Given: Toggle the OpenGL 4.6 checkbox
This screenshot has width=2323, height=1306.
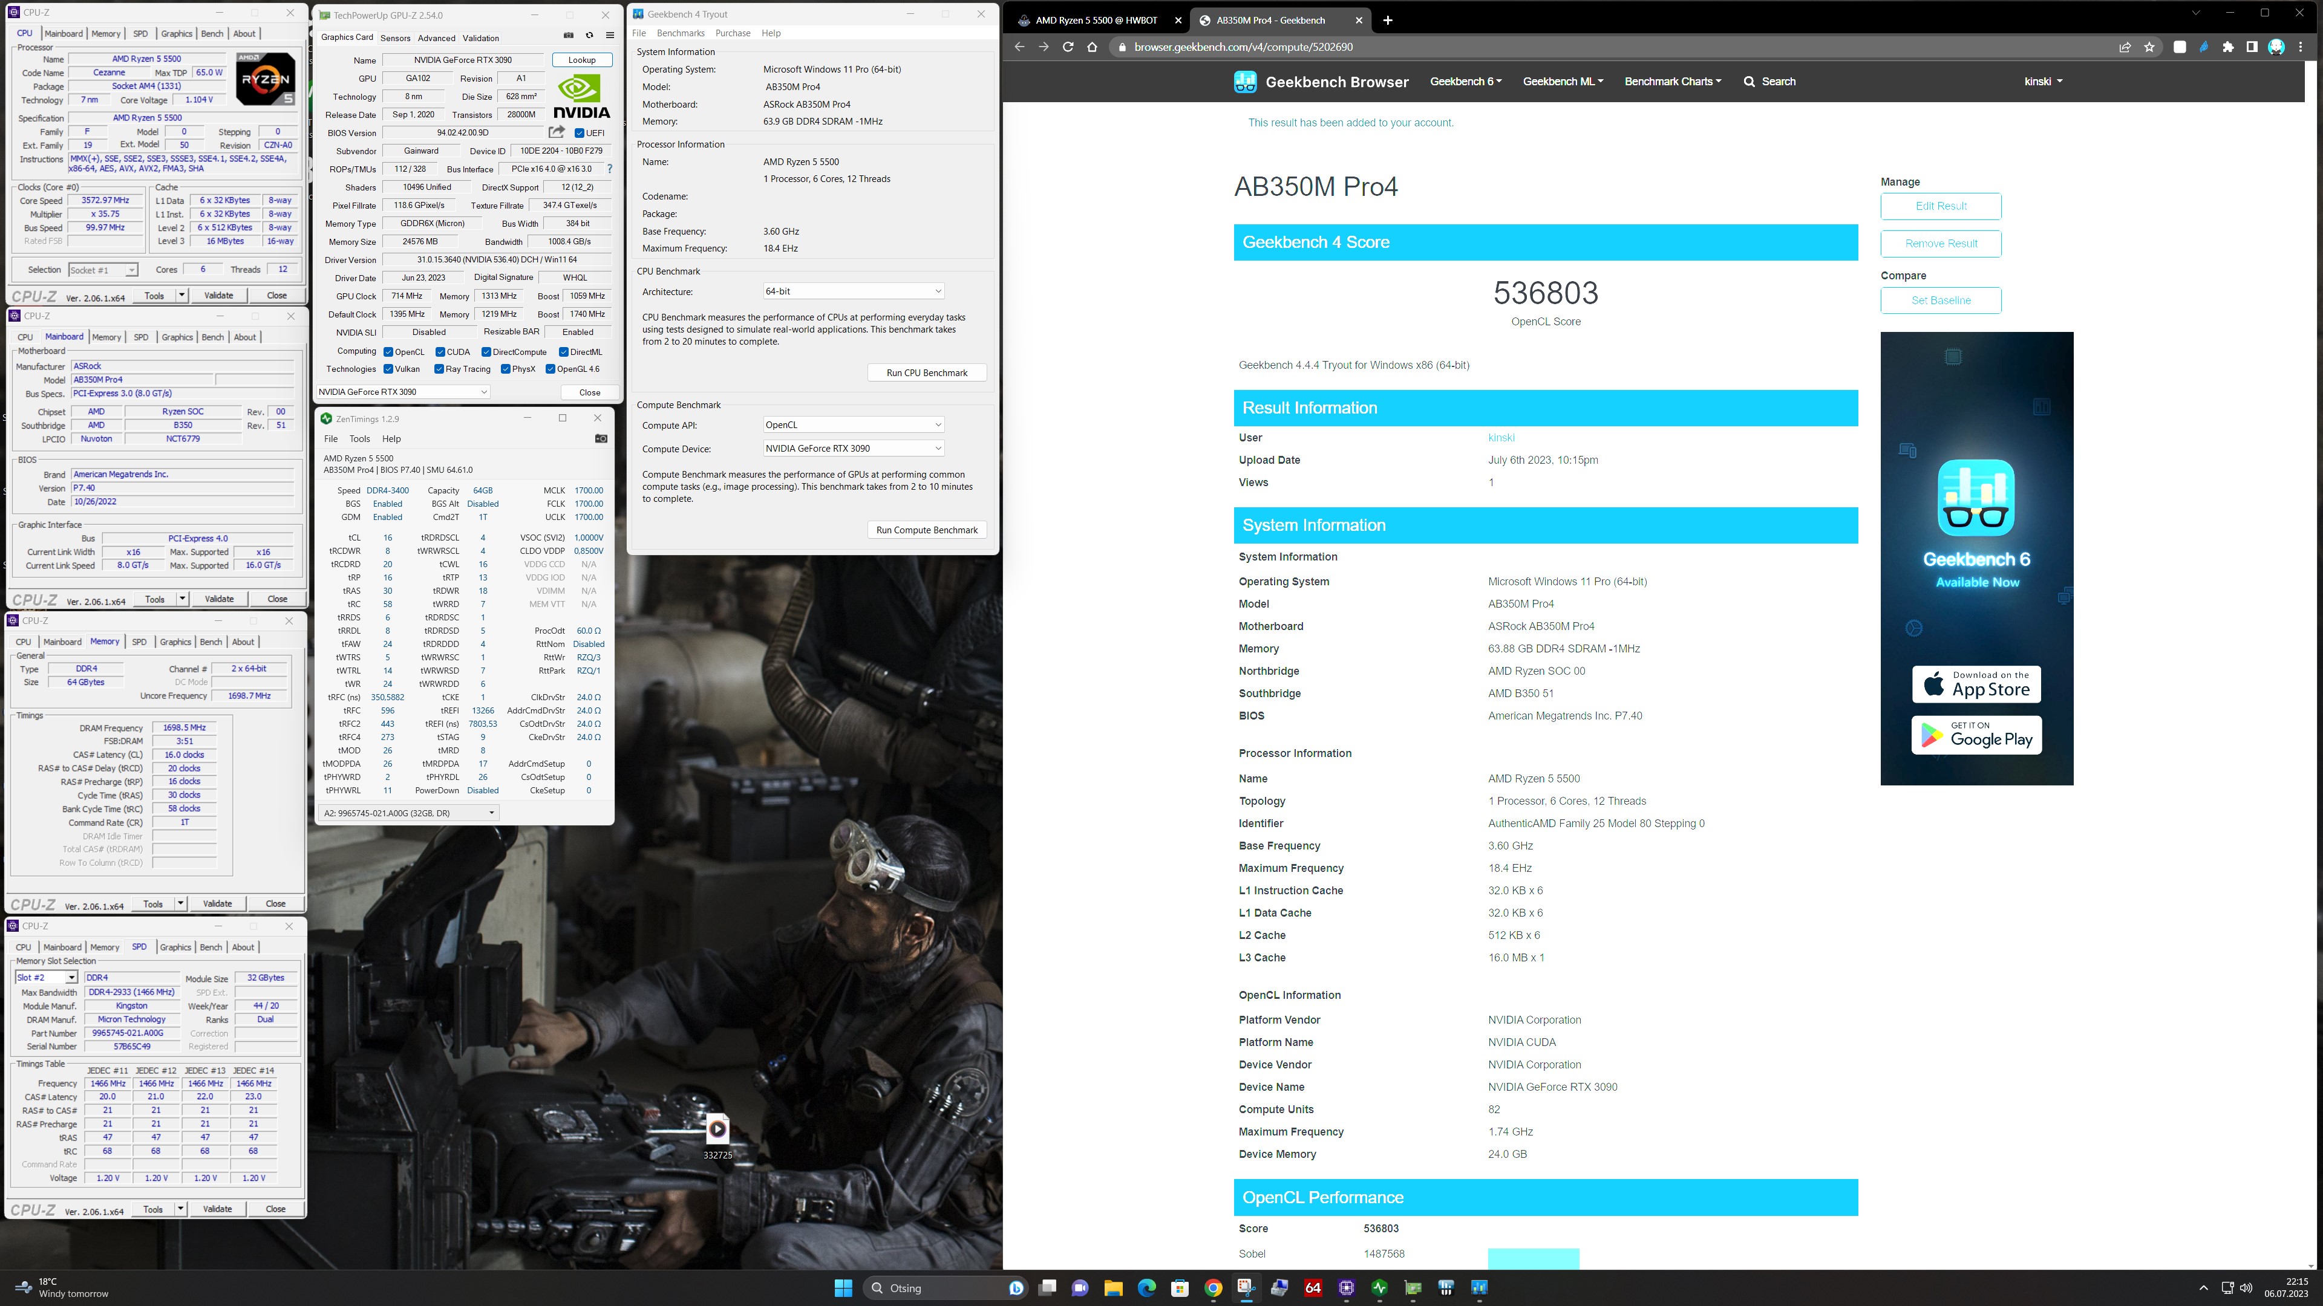Looking at the screenshot, I should [x=550, y=369].
